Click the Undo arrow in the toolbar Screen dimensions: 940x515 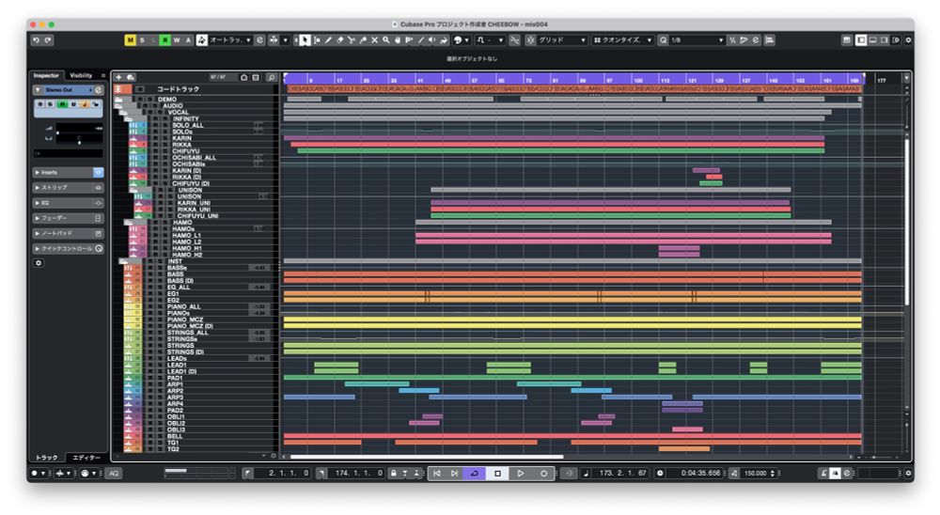point(36,40)
